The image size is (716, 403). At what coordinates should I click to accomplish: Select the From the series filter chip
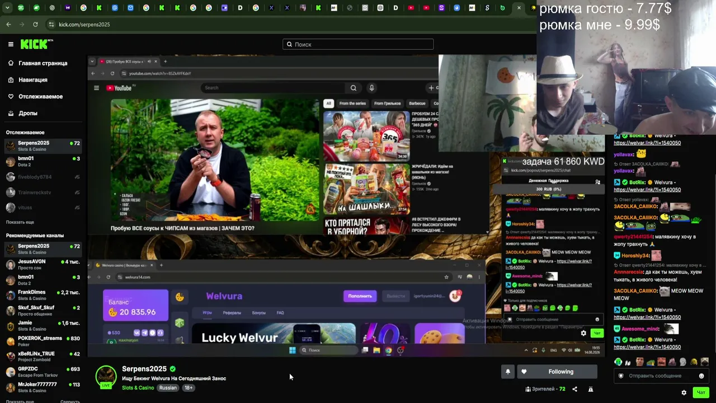coord(352,104)
